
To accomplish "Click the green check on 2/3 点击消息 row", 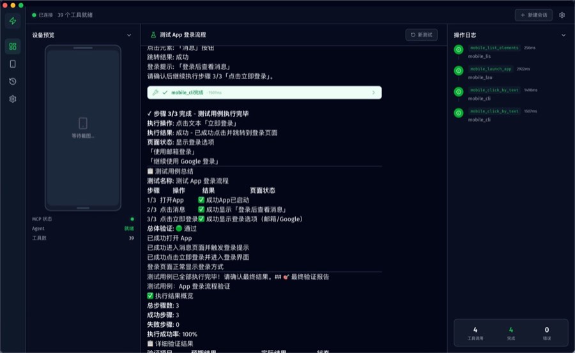I will click(201, 209).
